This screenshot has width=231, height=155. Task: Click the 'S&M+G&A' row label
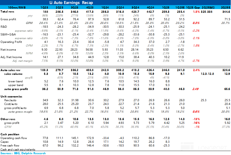coord(8,34)
